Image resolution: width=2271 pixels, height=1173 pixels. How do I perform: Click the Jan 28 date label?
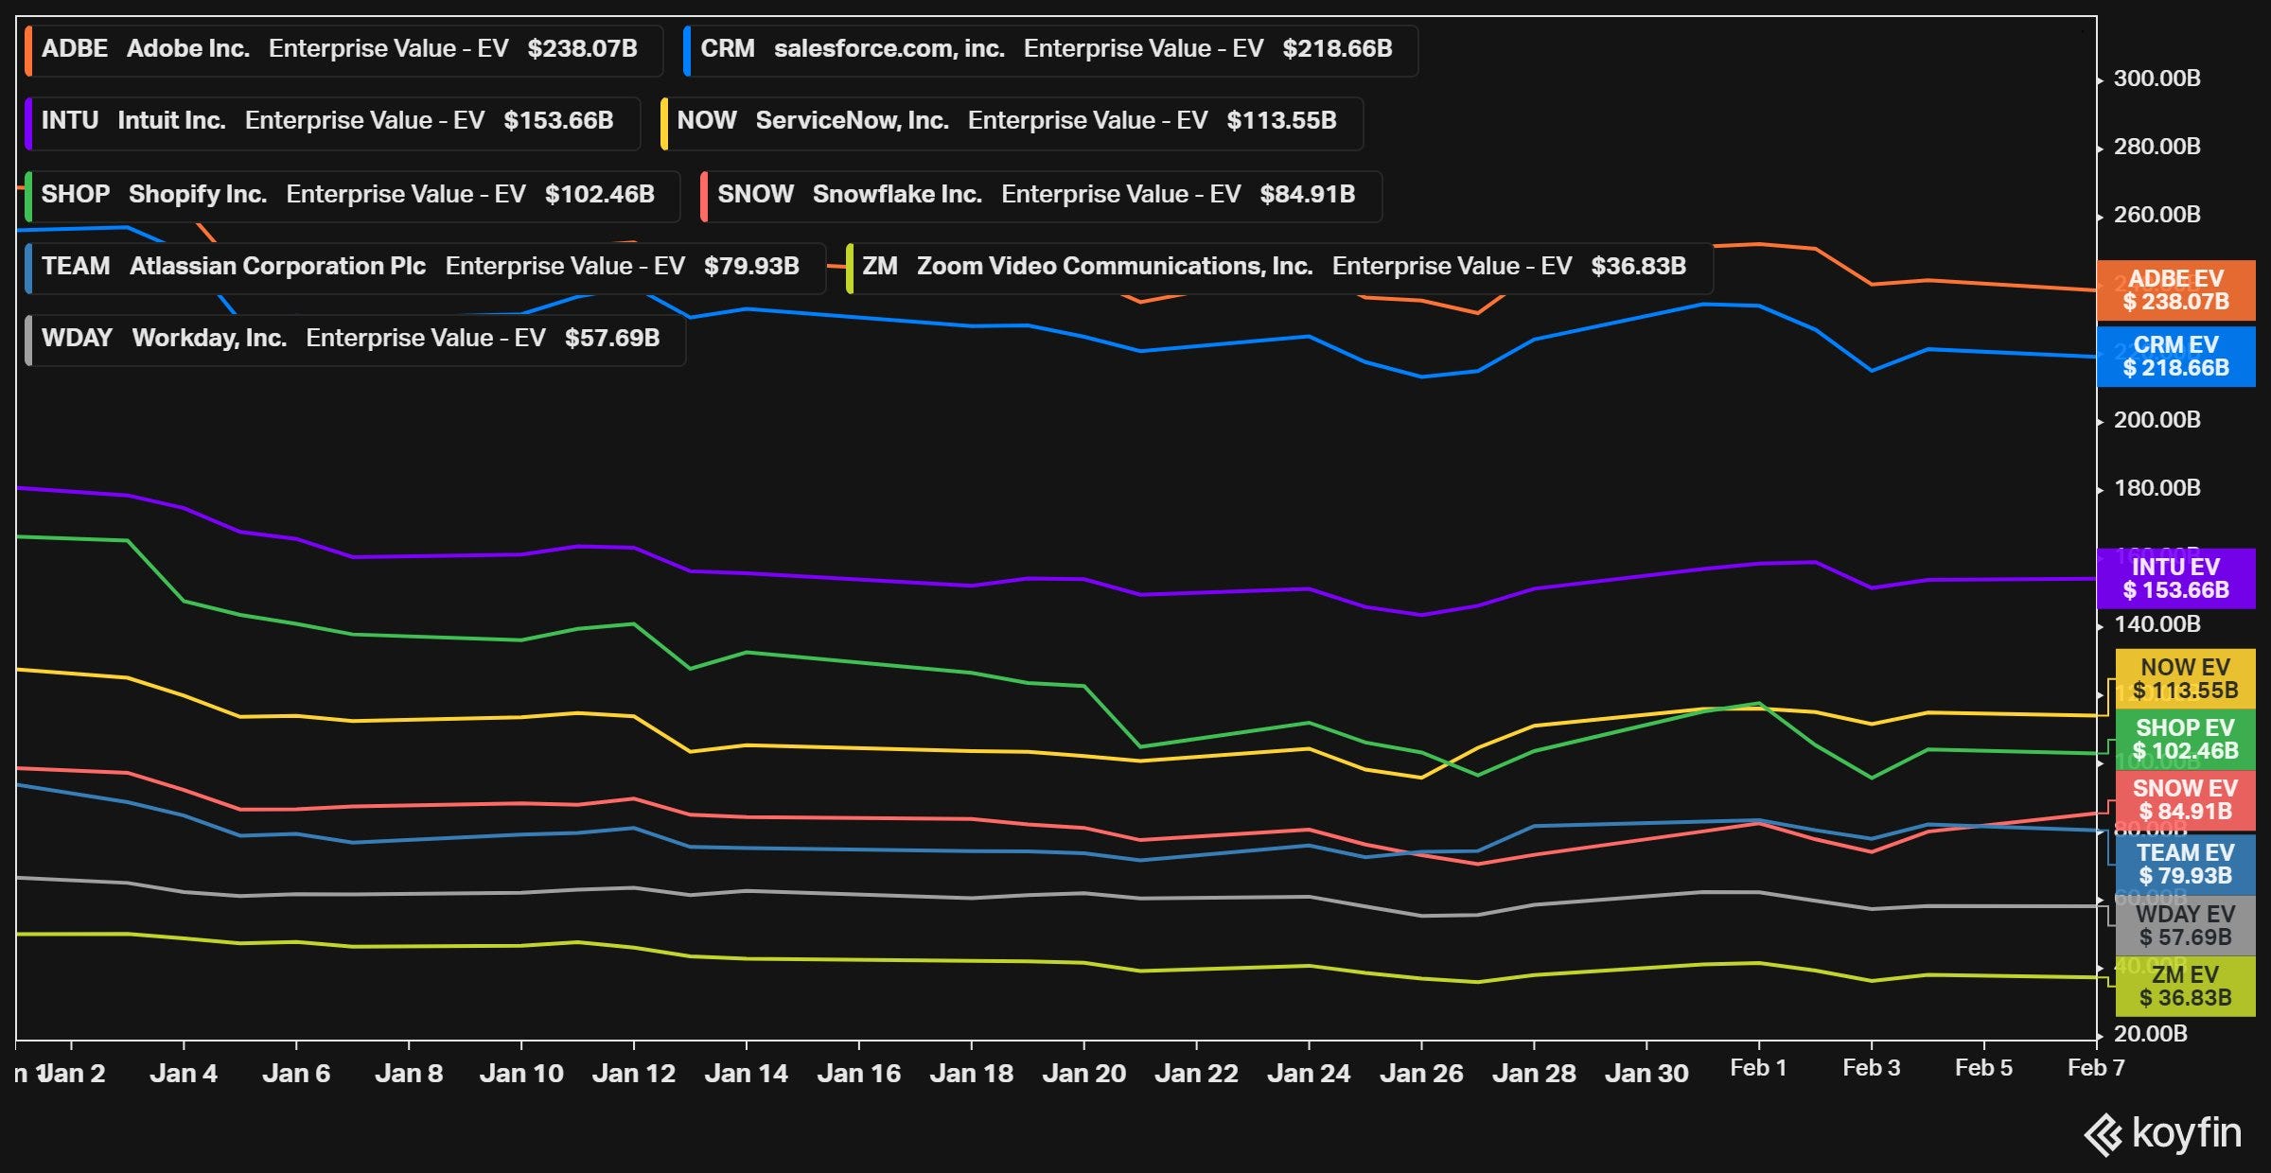[x=1535, y=1074]
